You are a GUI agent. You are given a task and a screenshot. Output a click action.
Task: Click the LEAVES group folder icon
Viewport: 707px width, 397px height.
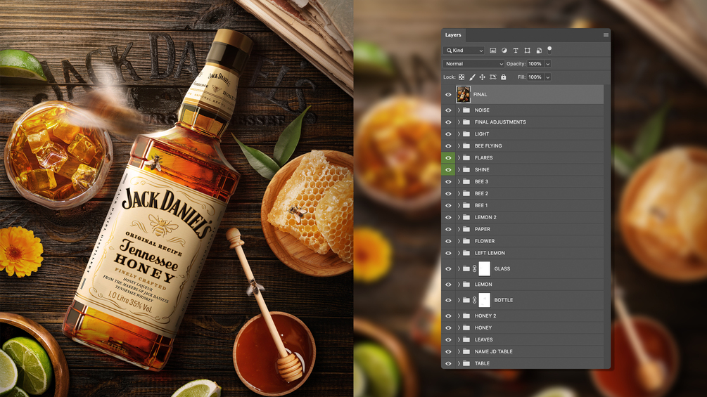[x=466, y=339]
